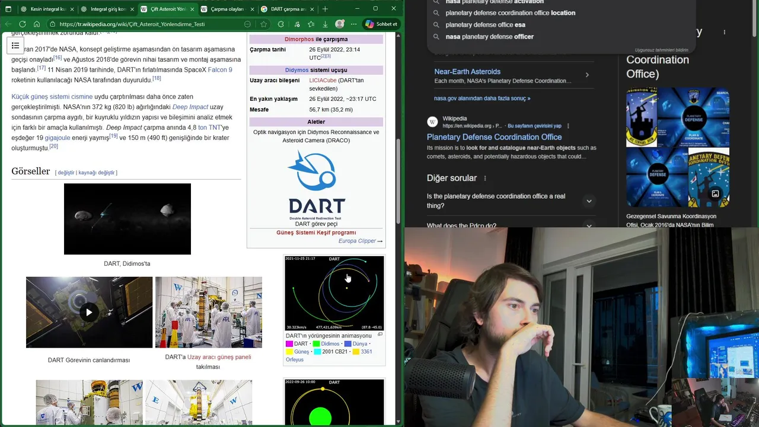The width and height of the screenshot is (759, 427).
Task: Switch to the Integral giriş tab
Action: (107, 9)
